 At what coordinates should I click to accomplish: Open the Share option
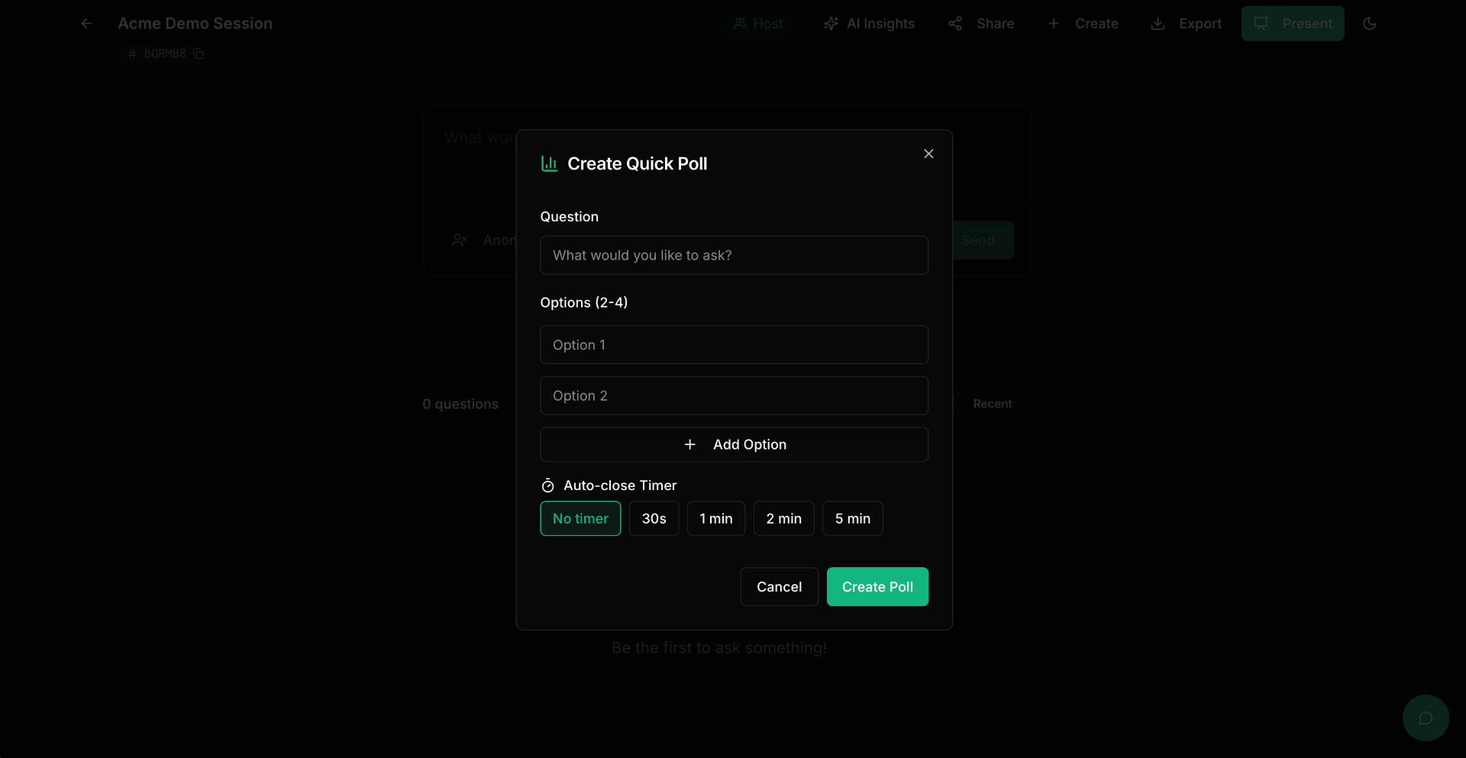click(x=981, y=24)
